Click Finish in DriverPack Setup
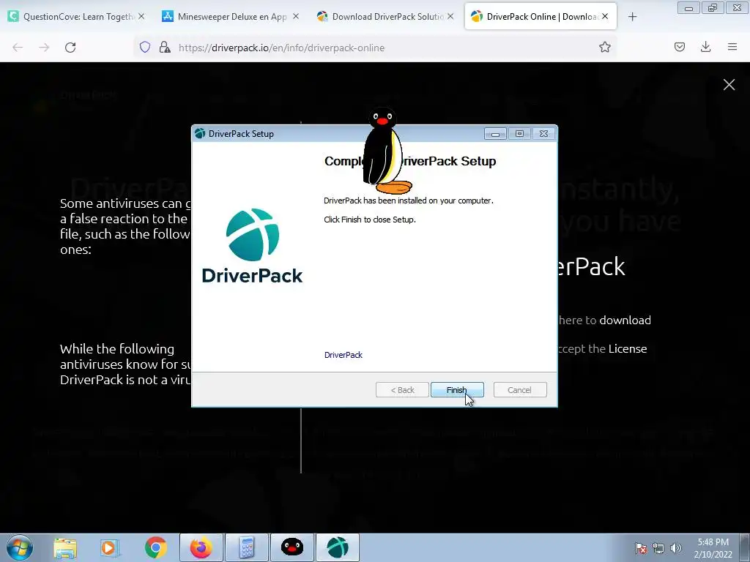 457,390
